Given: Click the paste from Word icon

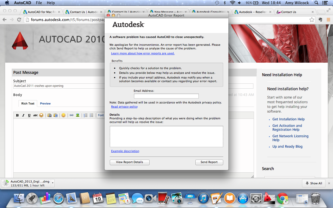Looking at the screenshot, I should coord(55,115).
